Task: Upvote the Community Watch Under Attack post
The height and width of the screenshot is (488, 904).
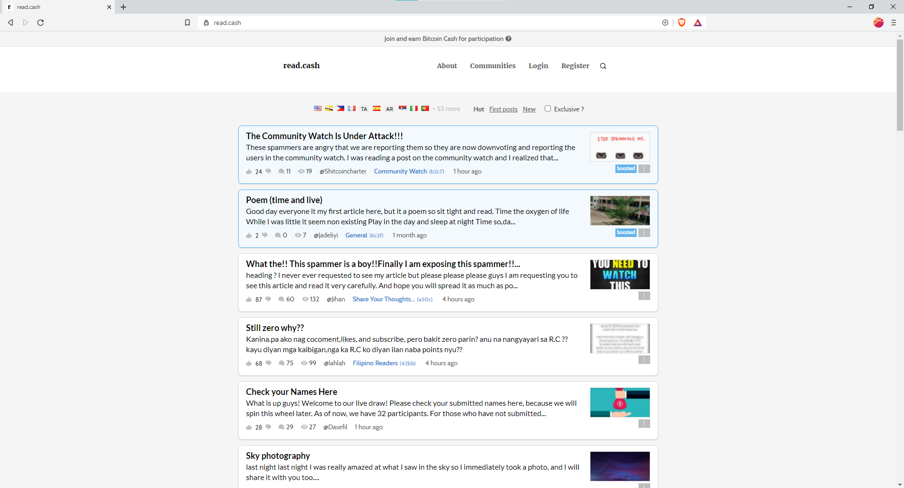Action: click(249, 172)
